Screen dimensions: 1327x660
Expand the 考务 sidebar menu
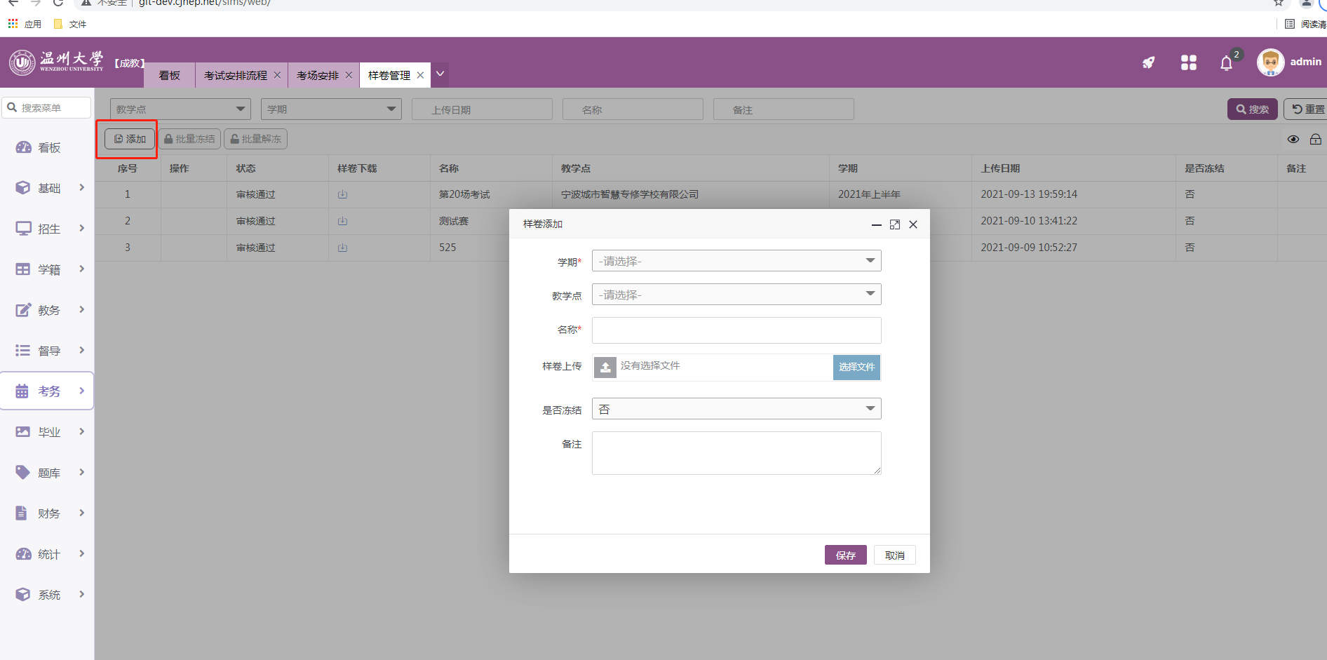(48, 391)
